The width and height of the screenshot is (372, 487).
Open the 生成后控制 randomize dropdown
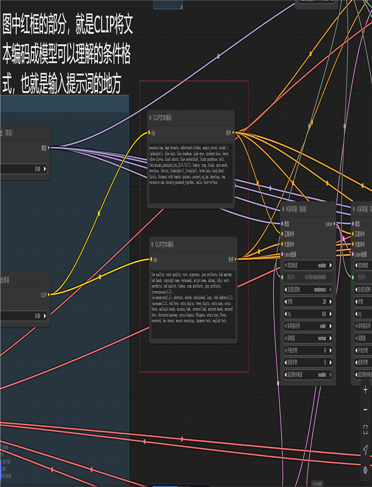[x=308, y=289]
